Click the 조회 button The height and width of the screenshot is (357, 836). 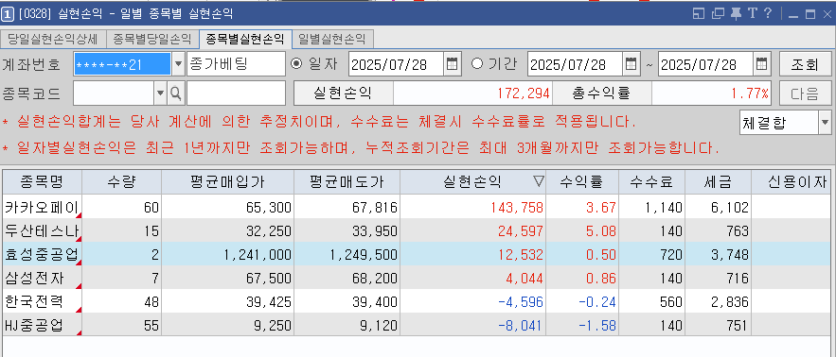coord(805,64)
